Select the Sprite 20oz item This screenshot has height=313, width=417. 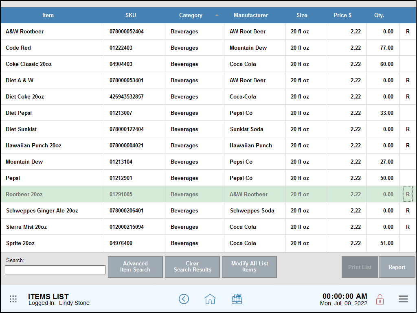(x=20, y=243)
